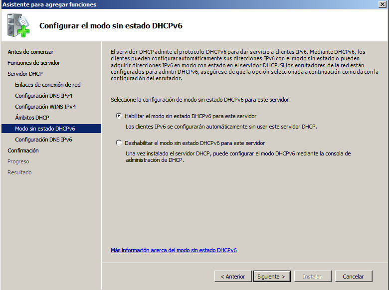This screenshot has width=389, height=290.
Task: Select Modo sin estado DHCPv6 step
Action: point(45,129)
